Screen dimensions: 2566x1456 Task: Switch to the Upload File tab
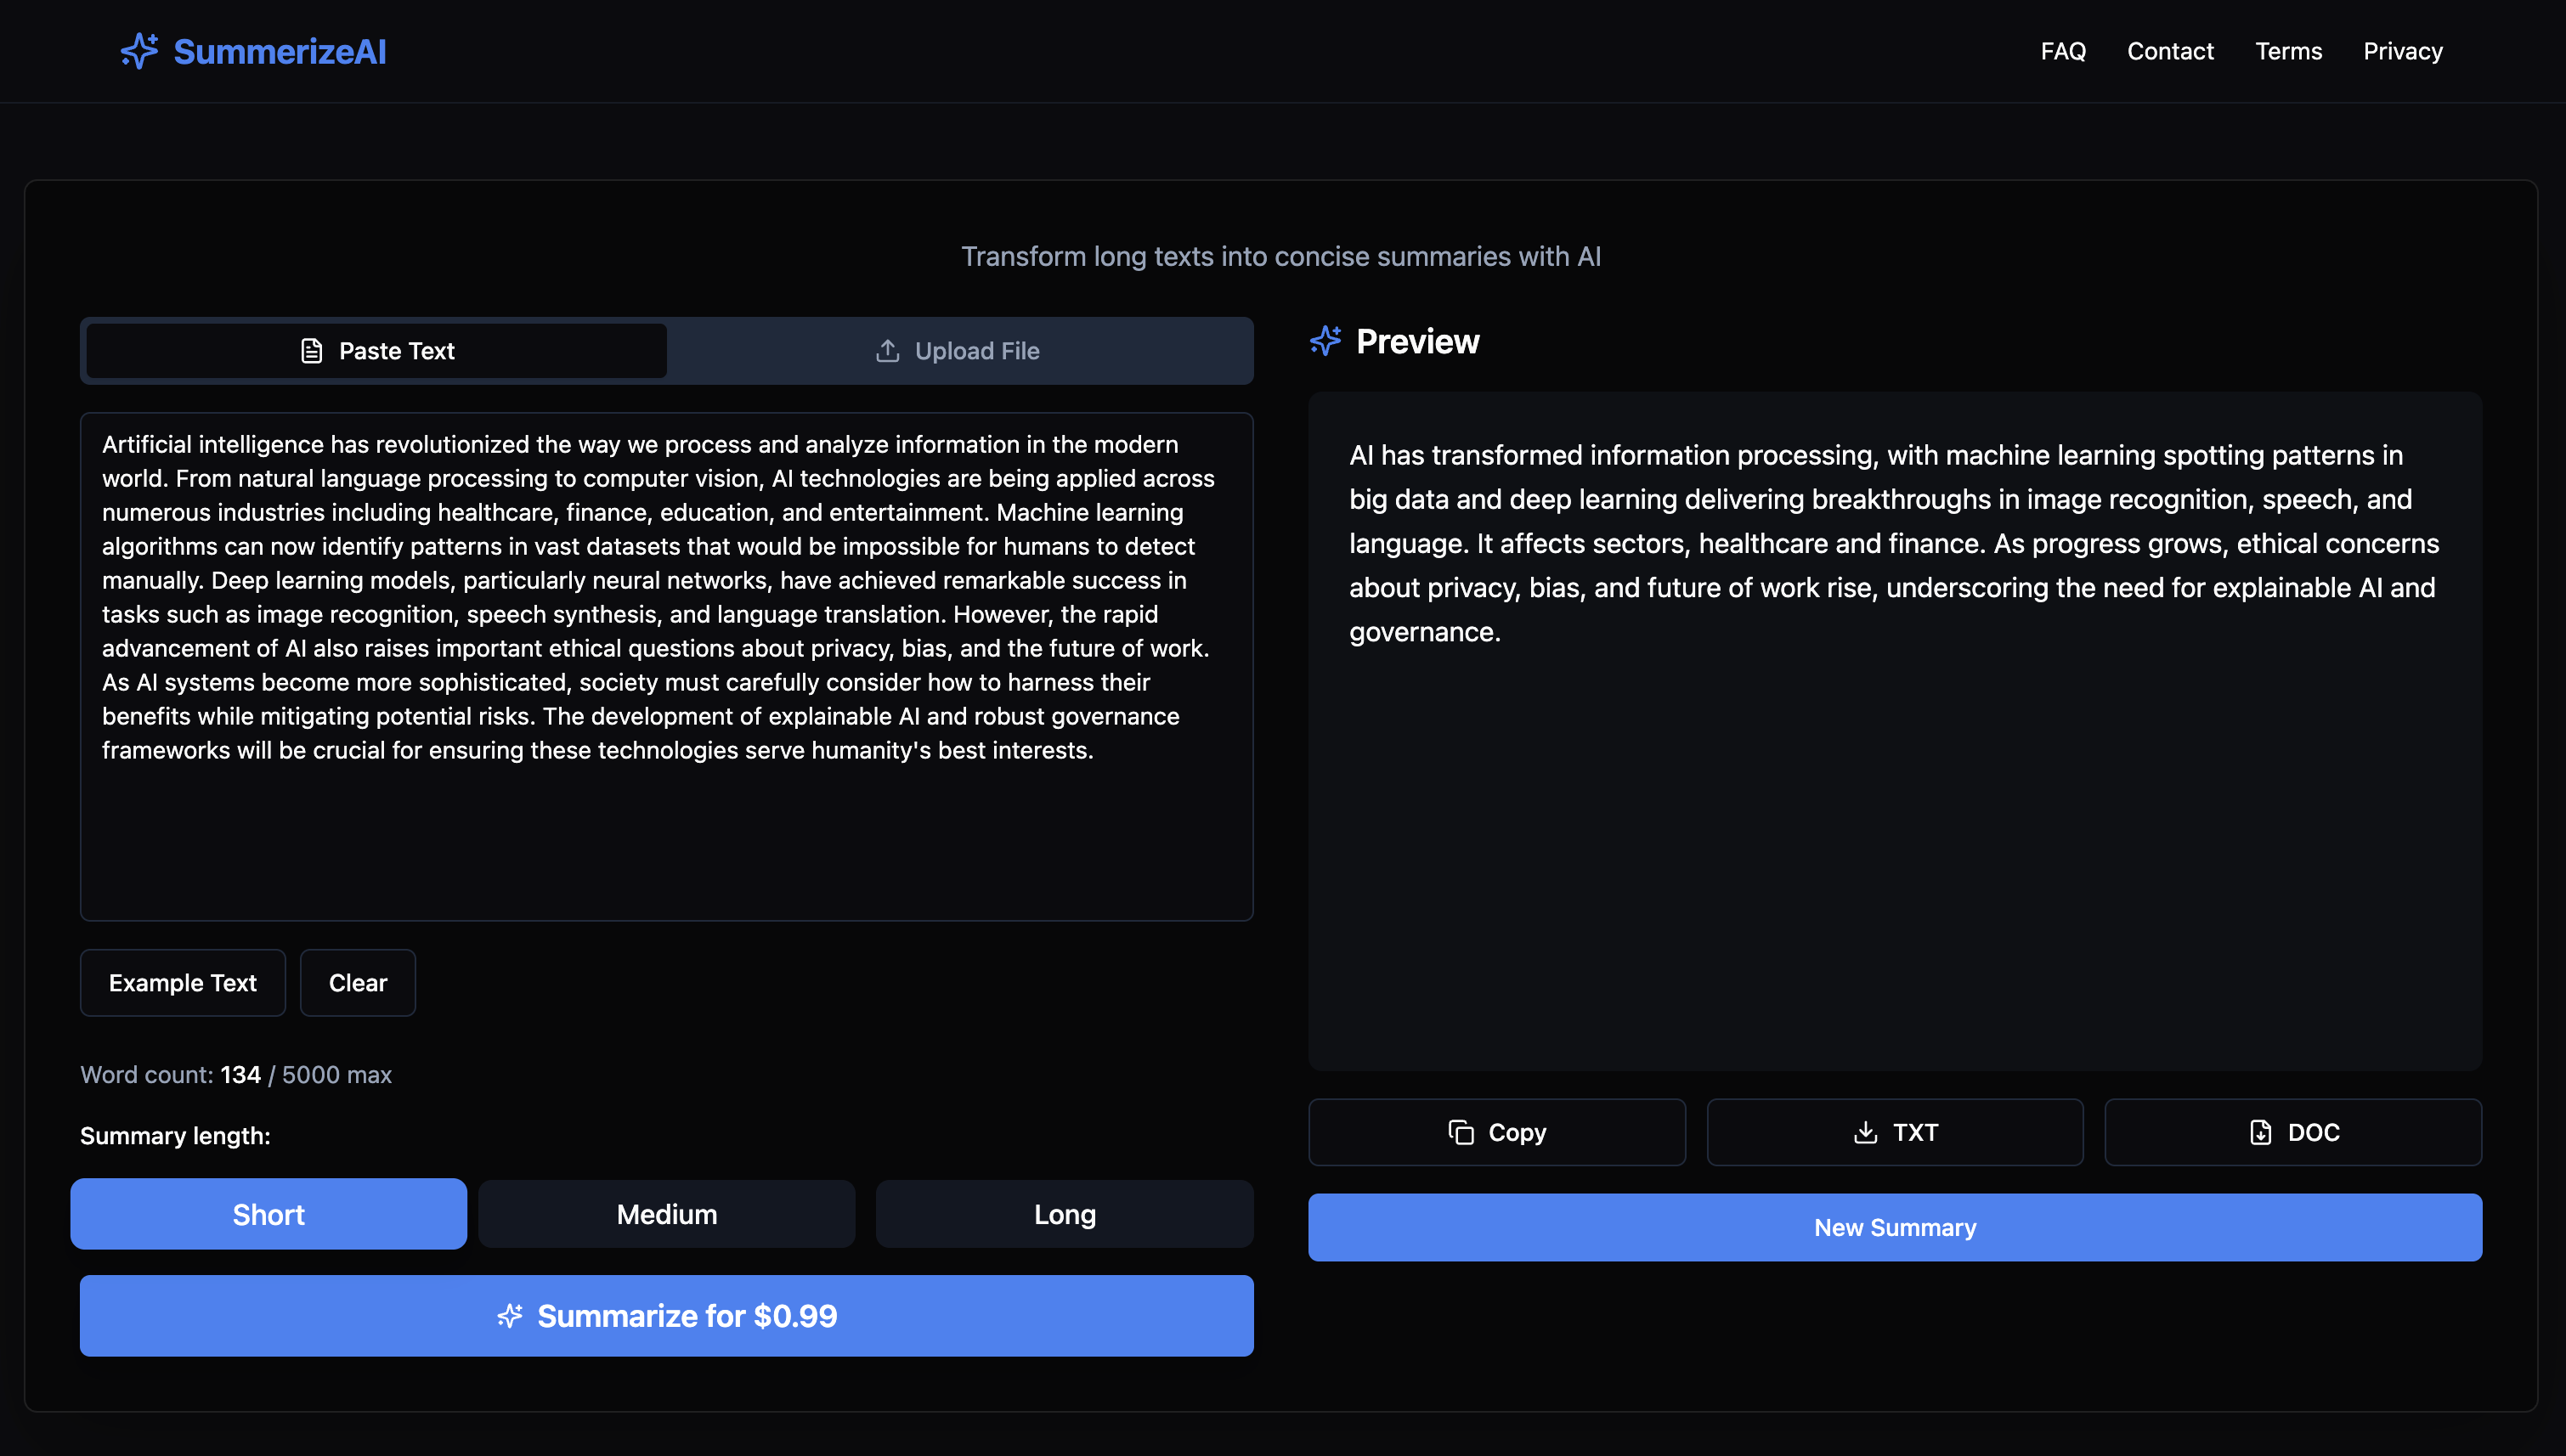[959, 351]
